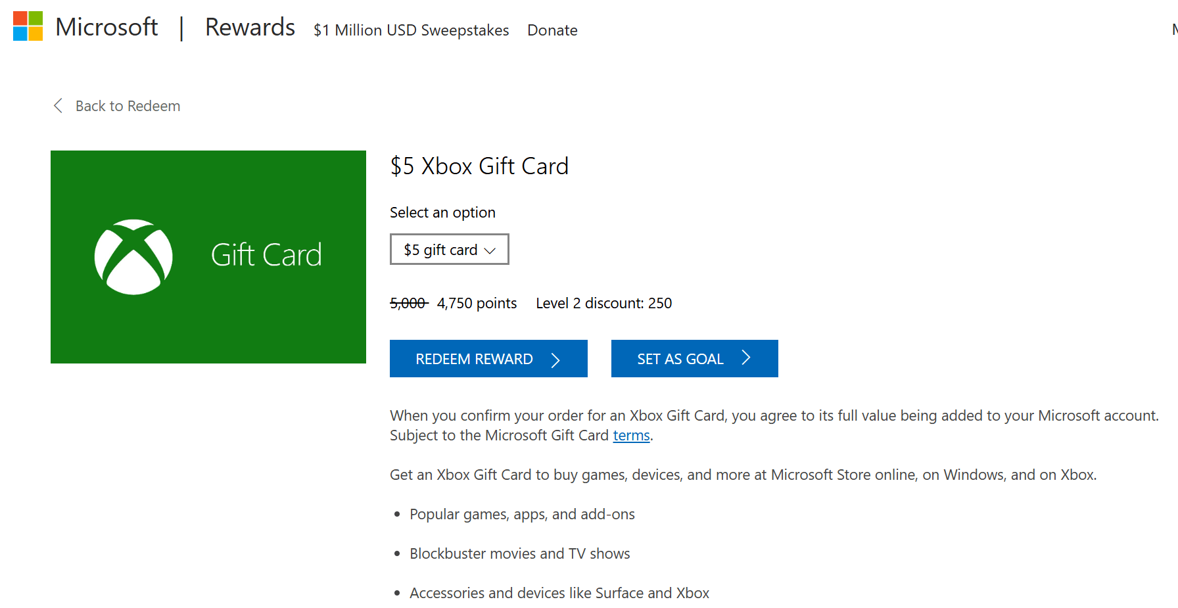Click the Microsoft four-square logo

(28, 26)
